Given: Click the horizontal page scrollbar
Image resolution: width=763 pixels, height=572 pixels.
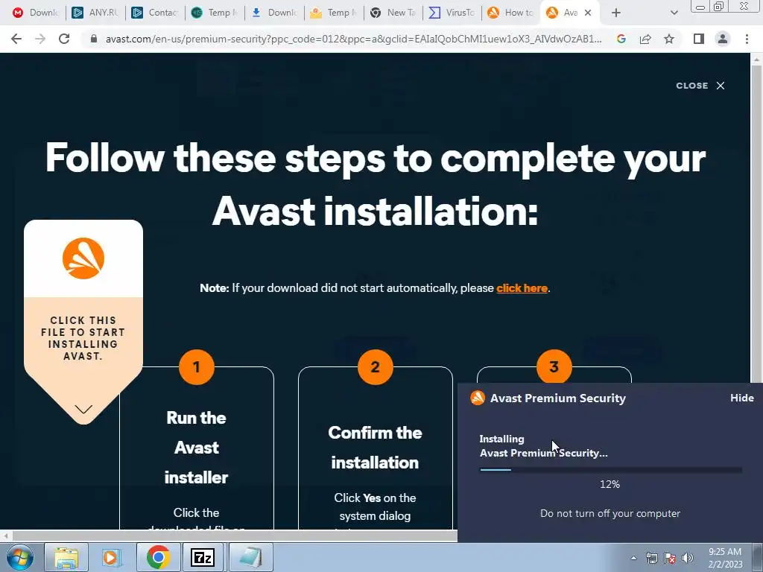Looking at the screenshot, I should [233, 536].
